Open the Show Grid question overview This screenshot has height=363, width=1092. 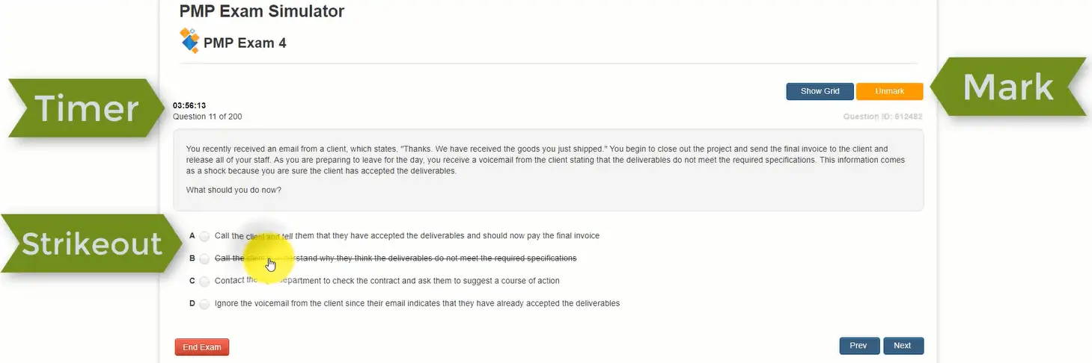(x=820, y=91)
